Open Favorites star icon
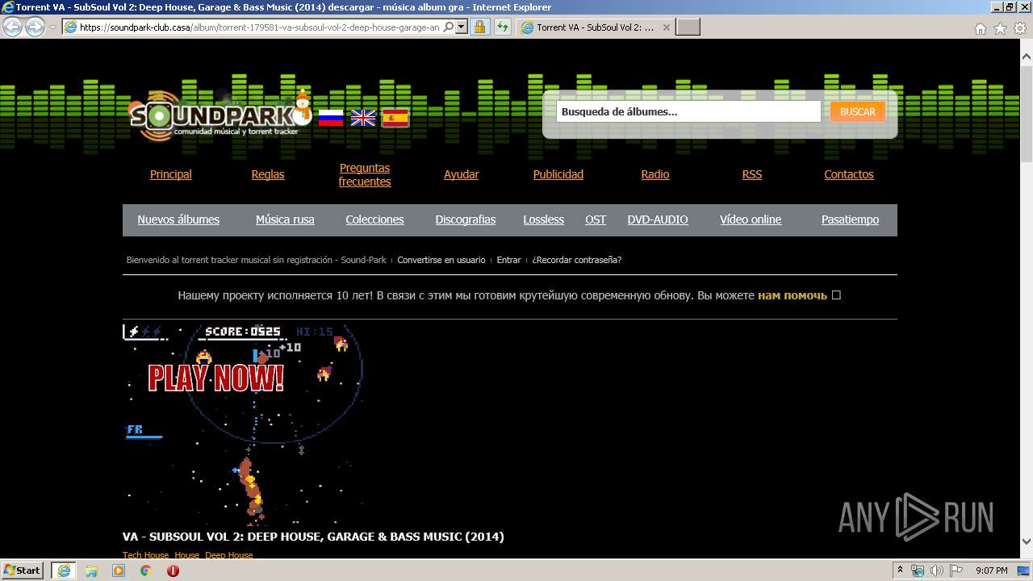Viewport: 1033px width, 581px height. point(1000,28)
